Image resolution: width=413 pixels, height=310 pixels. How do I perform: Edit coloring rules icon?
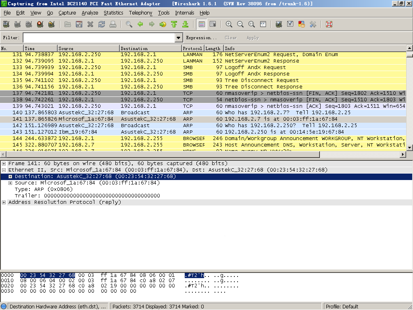point(302,24)
